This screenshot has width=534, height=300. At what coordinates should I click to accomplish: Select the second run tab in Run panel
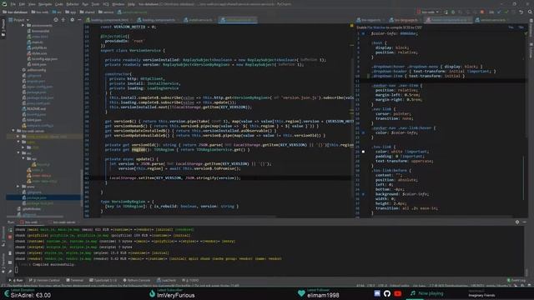pos(63,222)
